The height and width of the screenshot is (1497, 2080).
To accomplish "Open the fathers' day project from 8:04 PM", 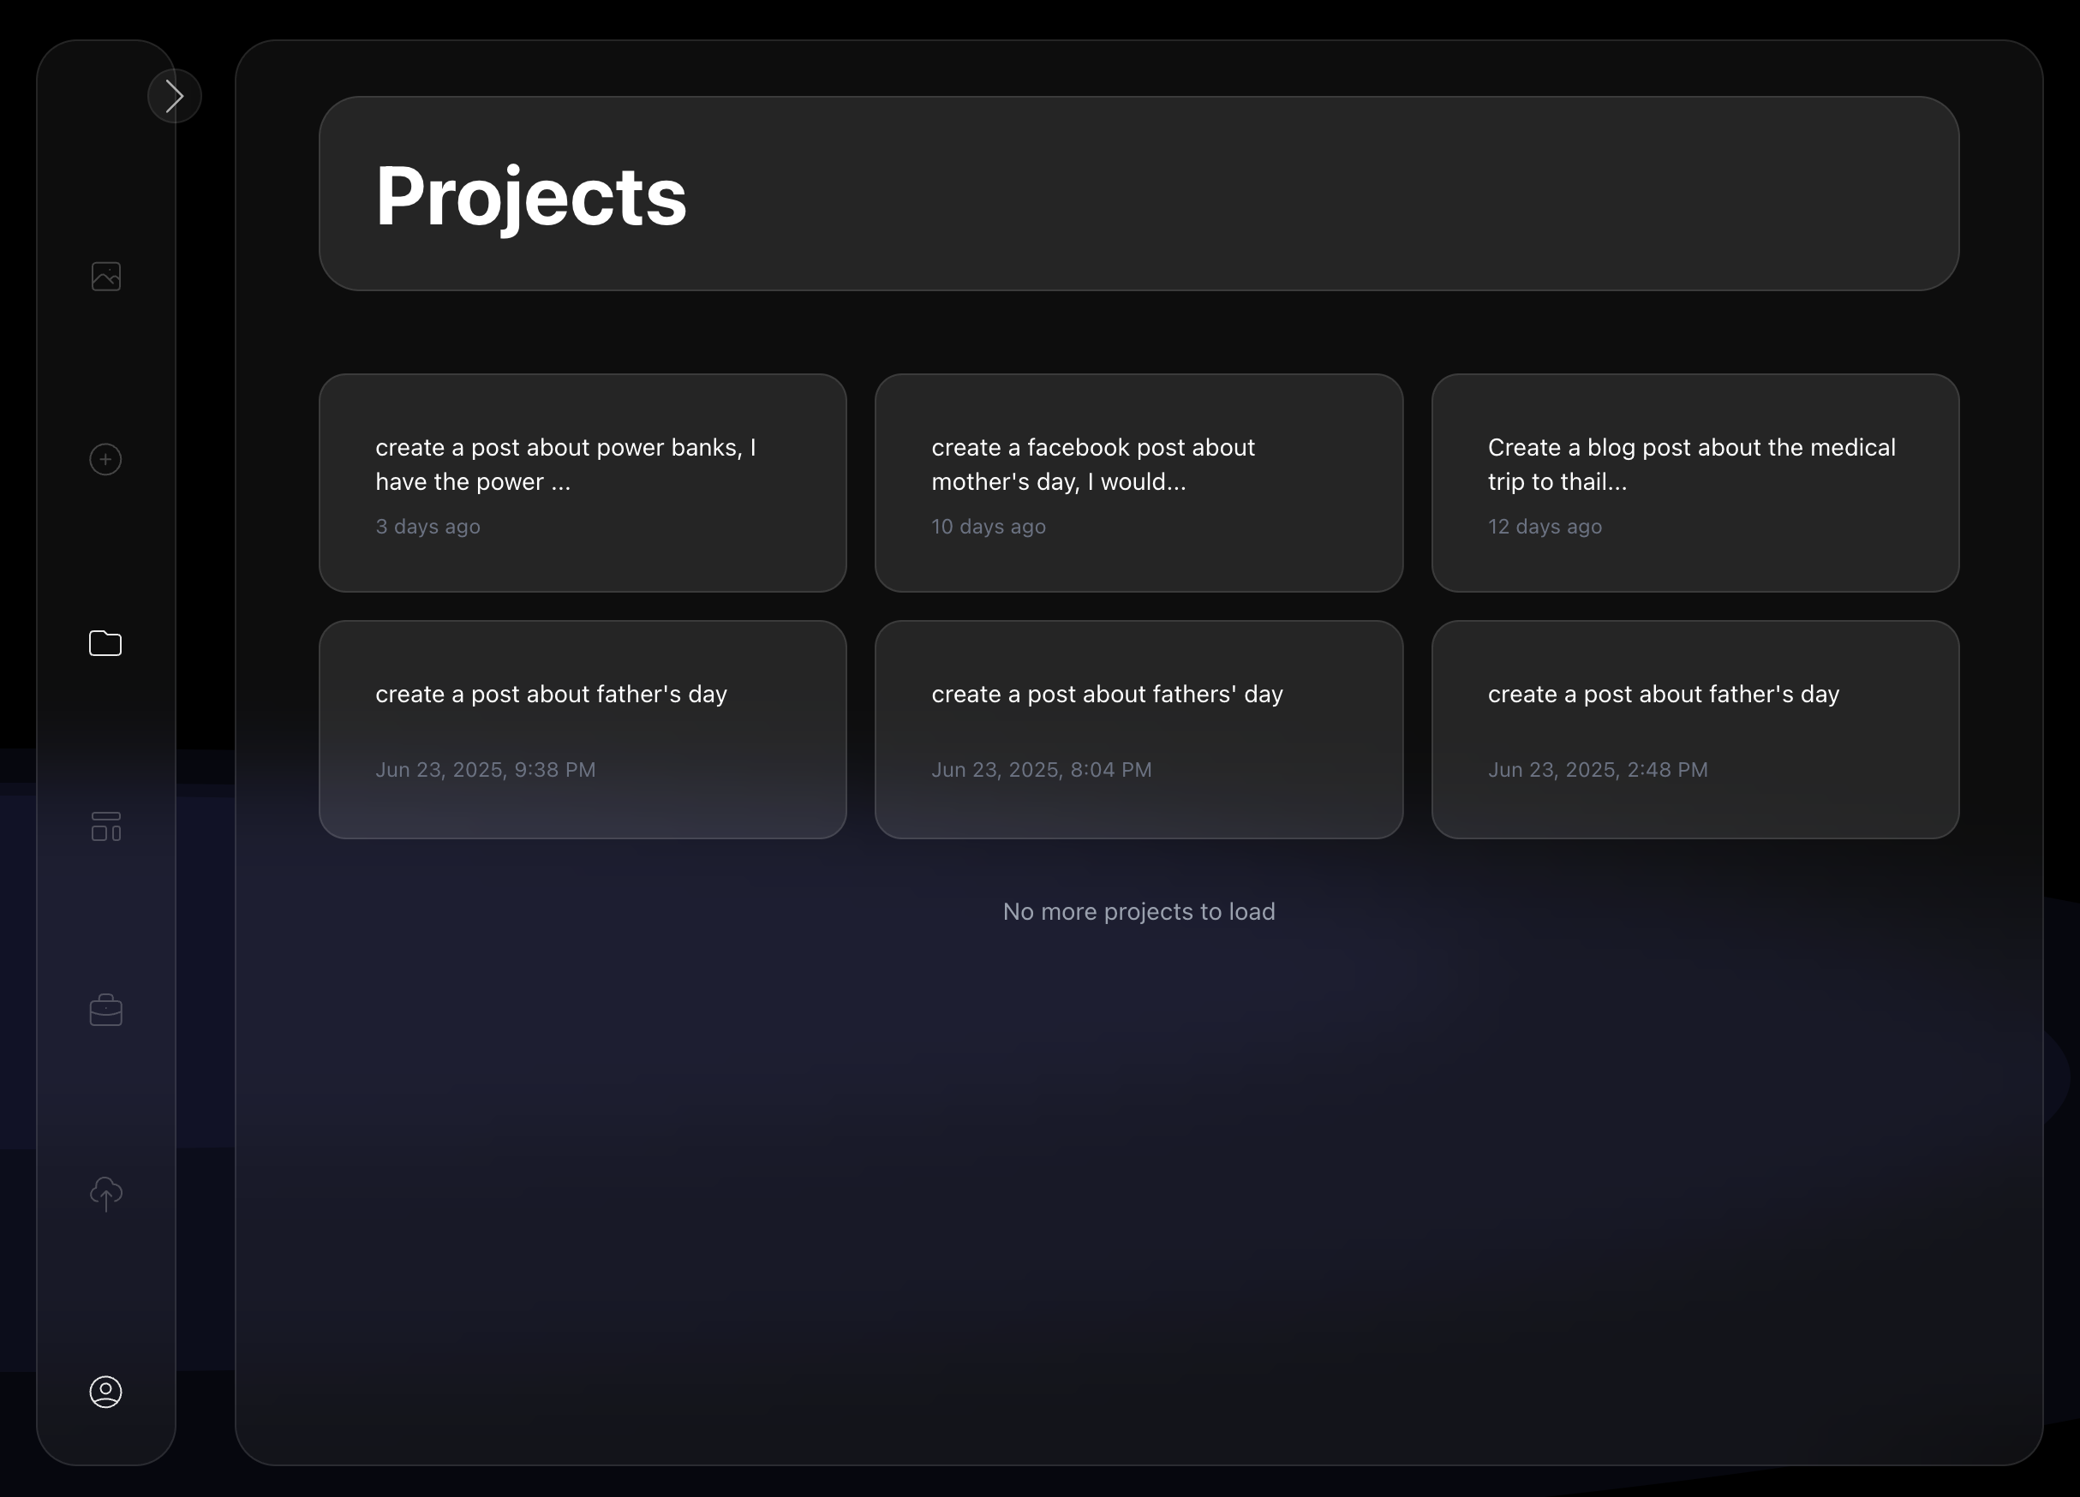I will [1139, 730].
